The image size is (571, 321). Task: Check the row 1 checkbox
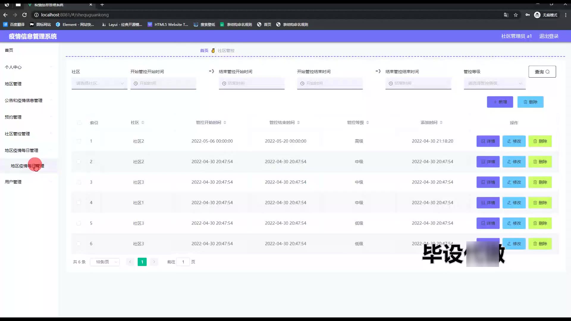(79, 141)
